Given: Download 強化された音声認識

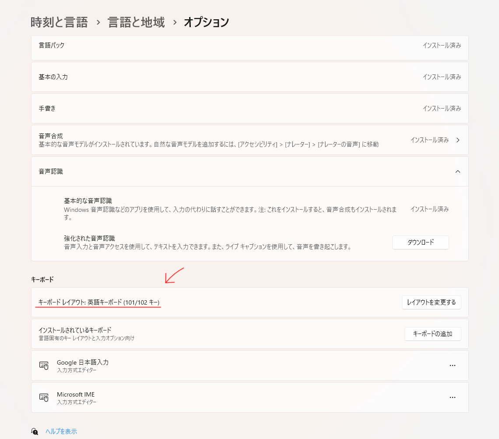Looking at the screenshot, I should [x=420, y=242].
